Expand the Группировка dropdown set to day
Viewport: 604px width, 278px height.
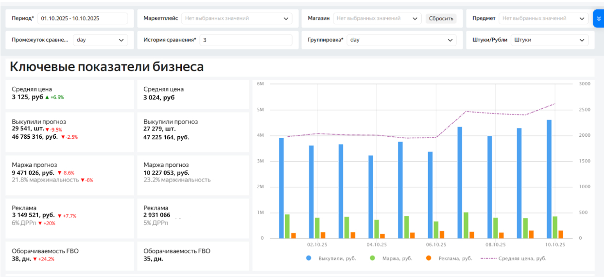pyautogui.click(x=401, y=40)
